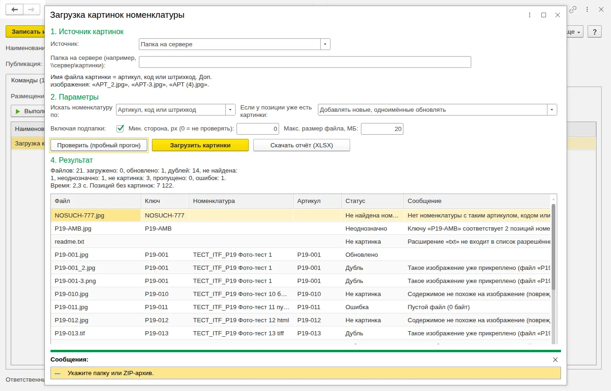Viewport: 611px width, 391px height.
Task: Close the background window
Action: pos(602,9)
